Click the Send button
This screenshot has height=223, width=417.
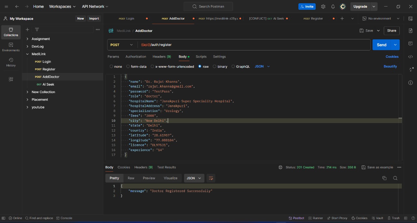(381, 45)
